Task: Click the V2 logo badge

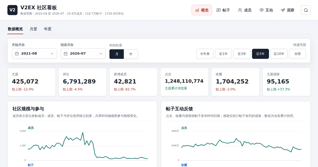Action: tap(12, 10)
